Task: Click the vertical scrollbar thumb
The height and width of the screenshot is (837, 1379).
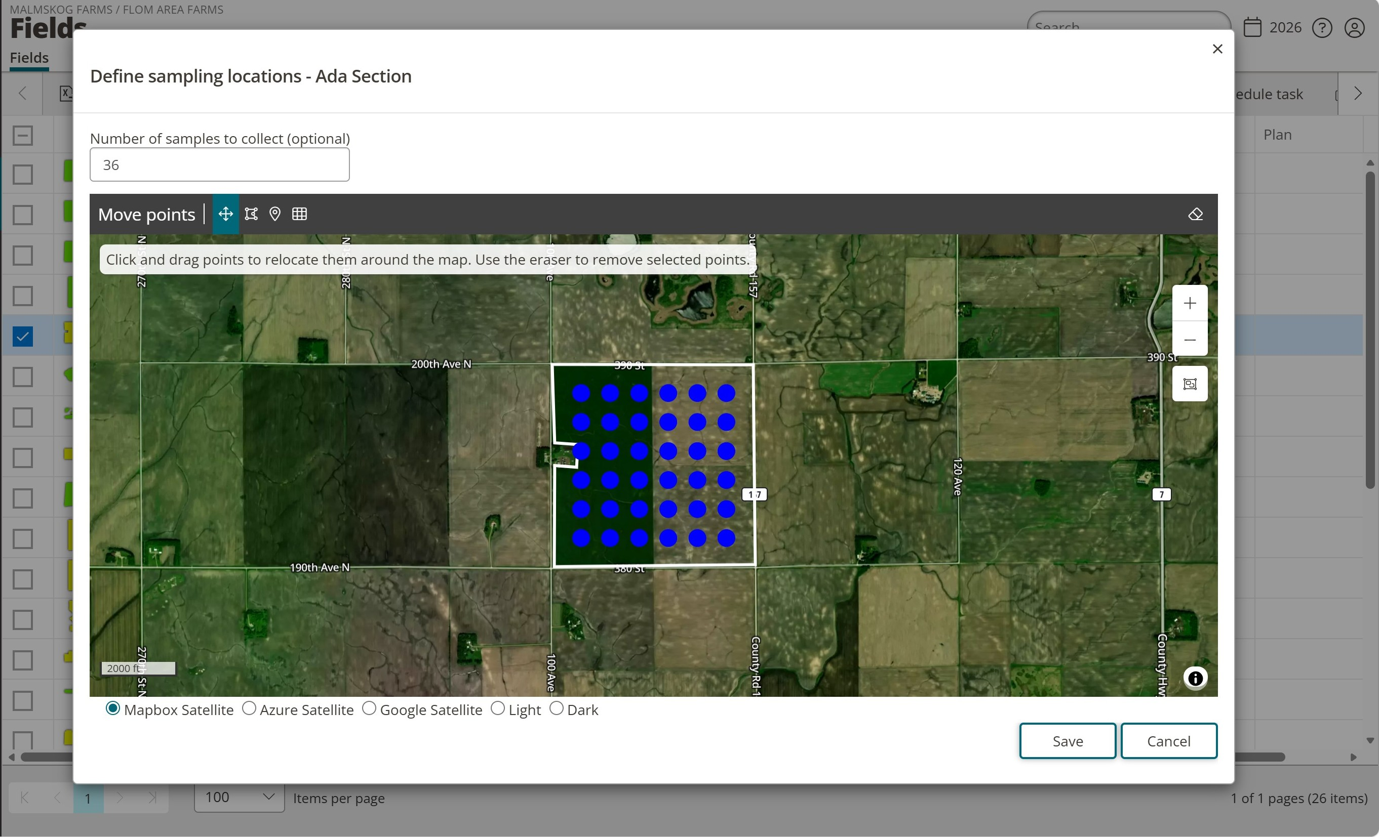Action: pos(1369,330)
